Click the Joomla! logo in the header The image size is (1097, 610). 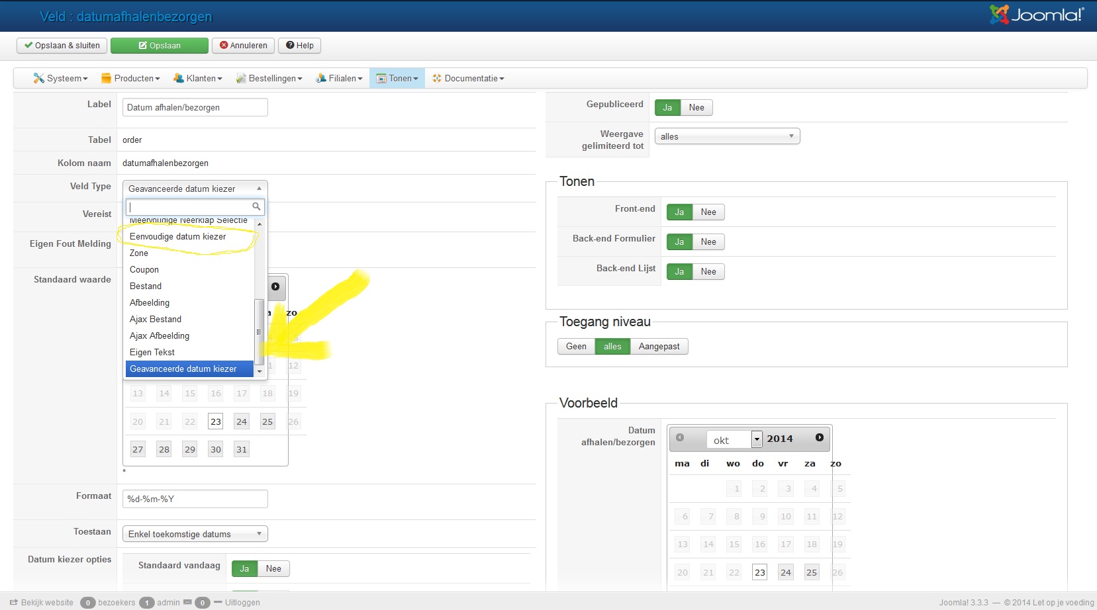pyautogui.click(x=1037, y=15)
